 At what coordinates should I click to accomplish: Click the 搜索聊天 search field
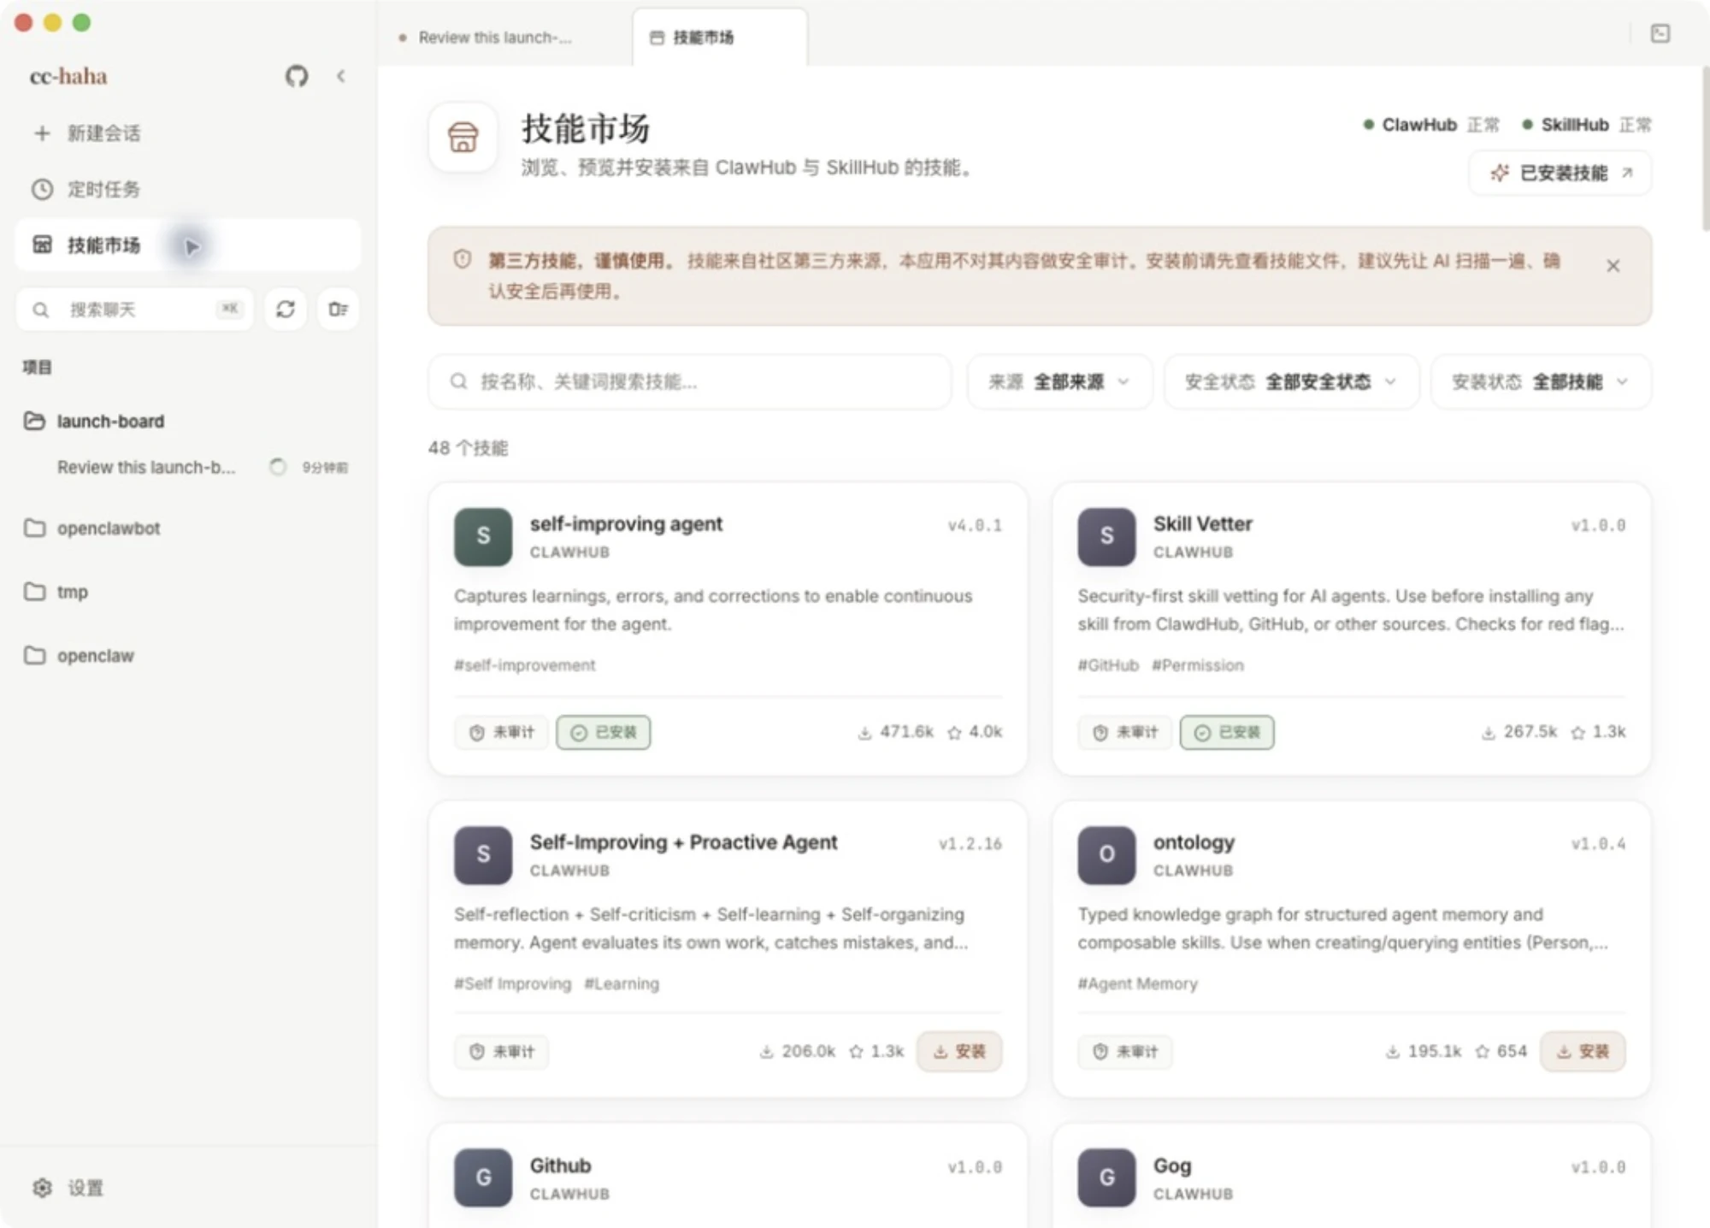tap(134, 309)
